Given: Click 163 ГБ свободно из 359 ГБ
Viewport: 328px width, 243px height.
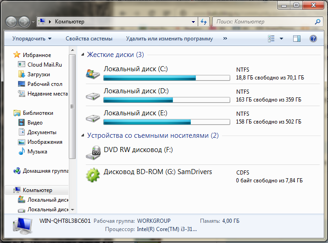Looking at the screenshot, I should tap(268, 100).
